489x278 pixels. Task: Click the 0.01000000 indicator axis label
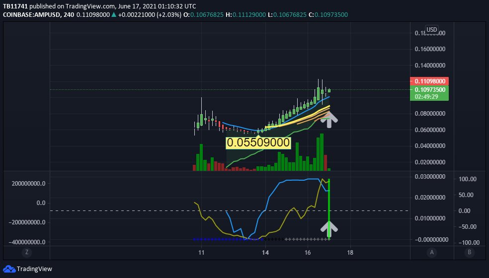pyautogui.click(x=430, y=218)
